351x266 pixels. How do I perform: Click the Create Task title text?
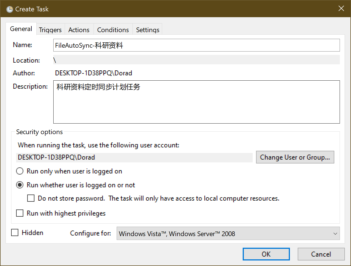pyautogui.click(x=32, y=9)
